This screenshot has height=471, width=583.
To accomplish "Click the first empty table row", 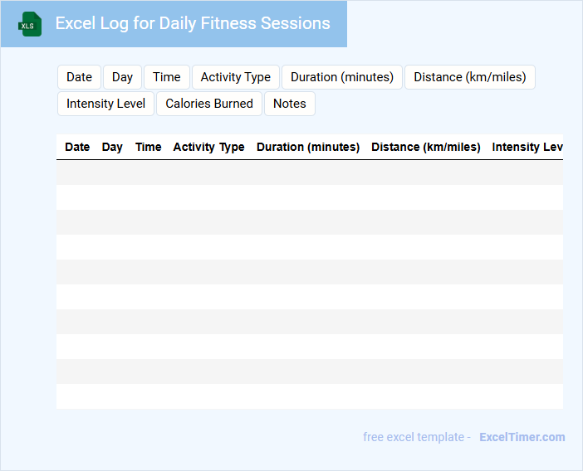I will pos(309,172).
